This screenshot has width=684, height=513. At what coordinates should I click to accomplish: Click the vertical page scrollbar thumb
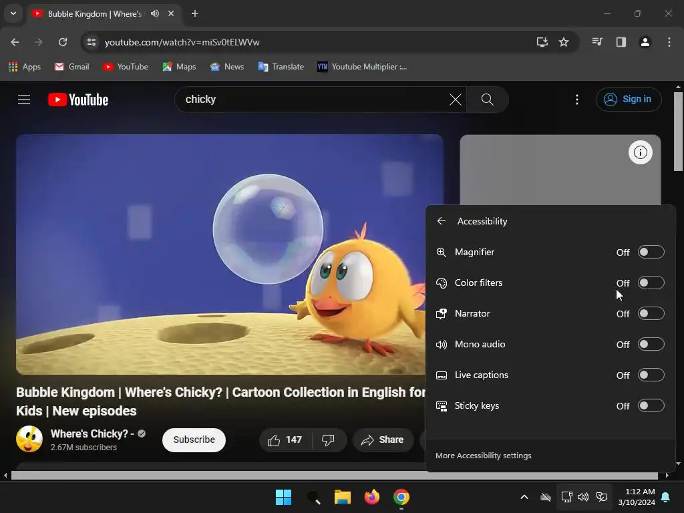[678, 132]
